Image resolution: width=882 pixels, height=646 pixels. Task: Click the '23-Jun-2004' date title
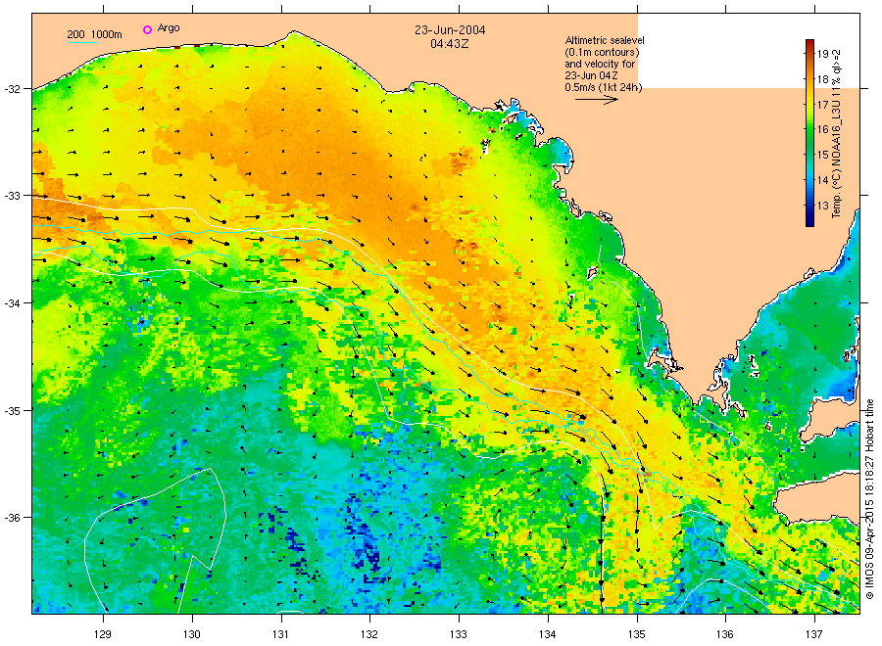coord(450,29)
